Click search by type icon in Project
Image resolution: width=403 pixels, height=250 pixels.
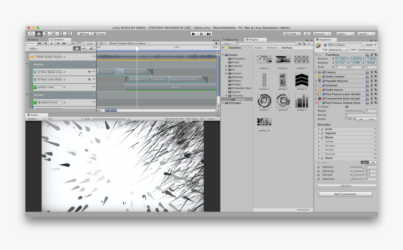[x=299, y=44]
